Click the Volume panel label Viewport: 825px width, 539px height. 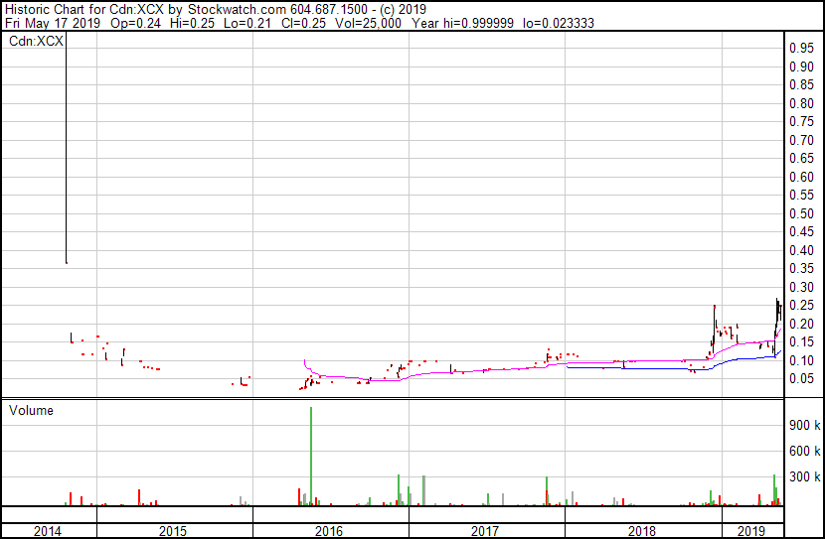tap(32, 410)
